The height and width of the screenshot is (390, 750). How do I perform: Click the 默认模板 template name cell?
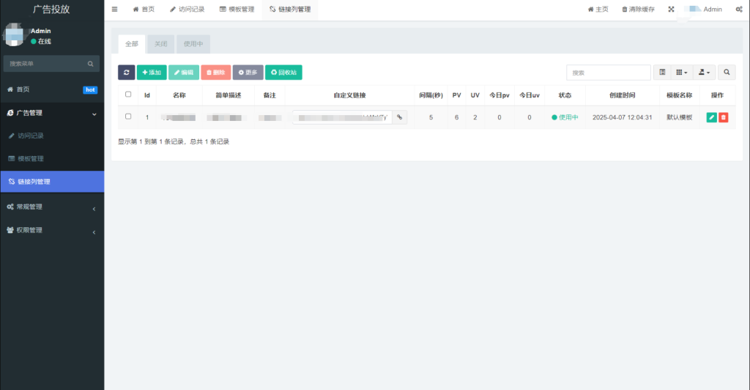coord(679,117)
